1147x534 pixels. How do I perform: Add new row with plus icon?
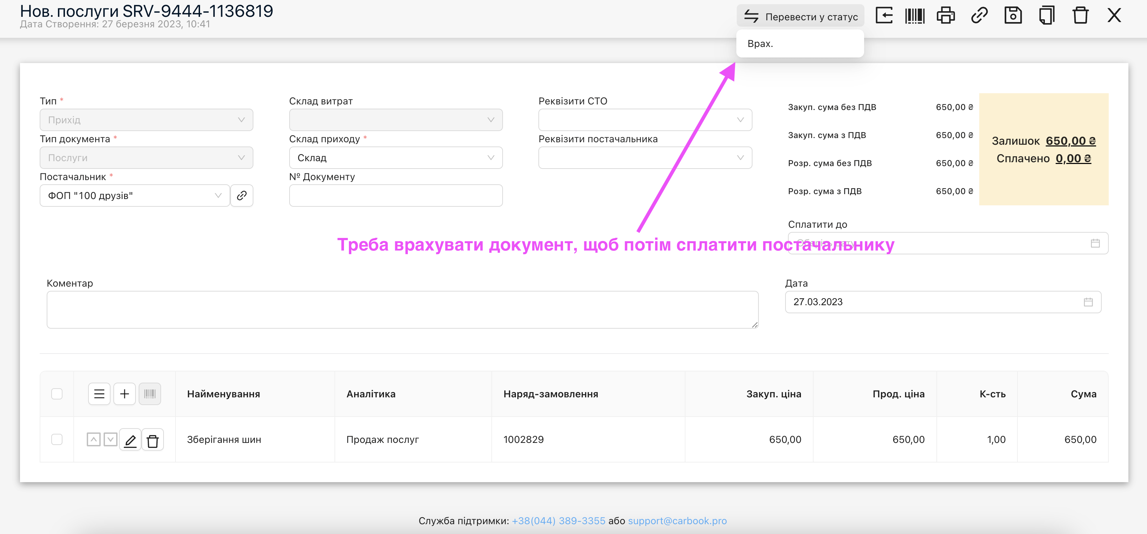125,393
